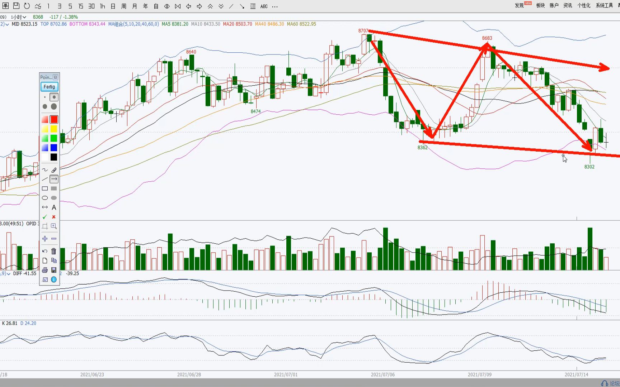The image size is (620, 387).
Task: Click the double down chevron icon
Action: pos(221,6)
